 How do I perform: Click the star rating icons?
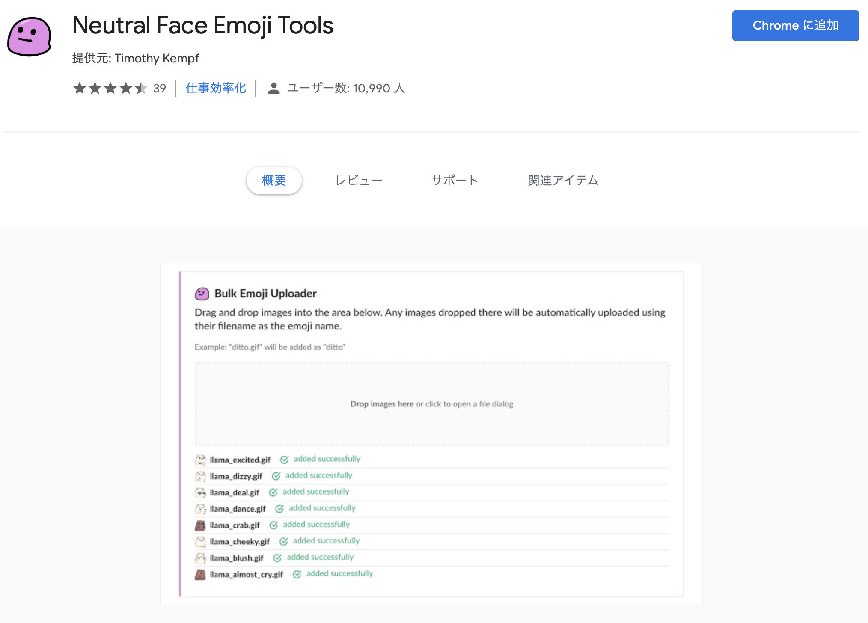[110, 88]
